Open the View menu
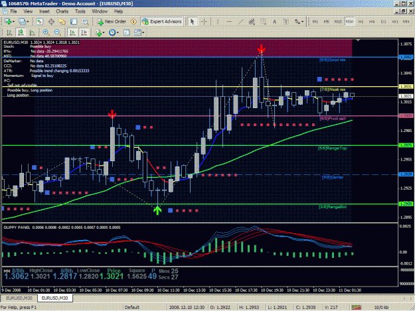 pos(28,11)
